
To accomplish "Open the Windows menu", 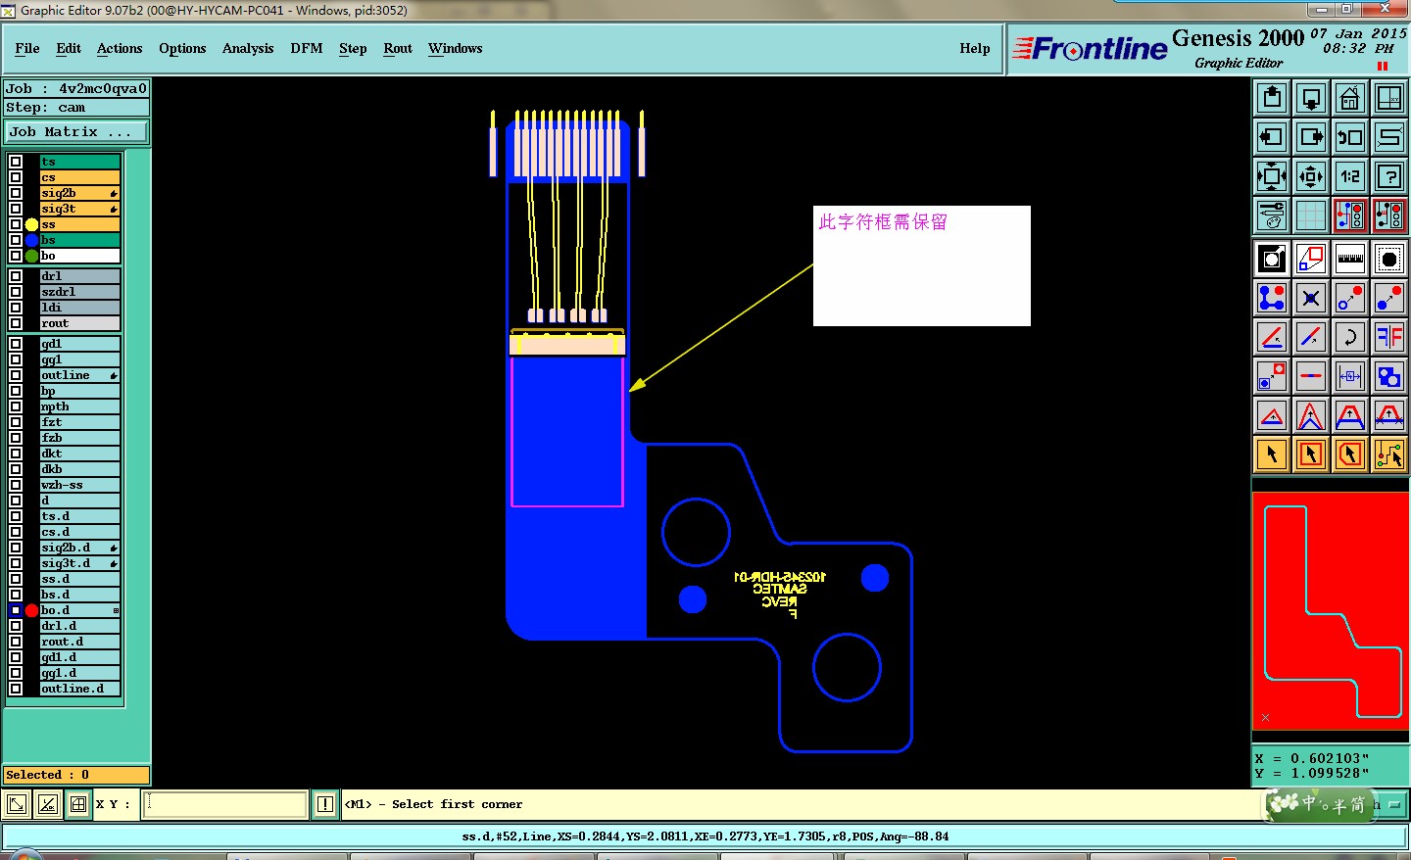I will coord(455,48).
